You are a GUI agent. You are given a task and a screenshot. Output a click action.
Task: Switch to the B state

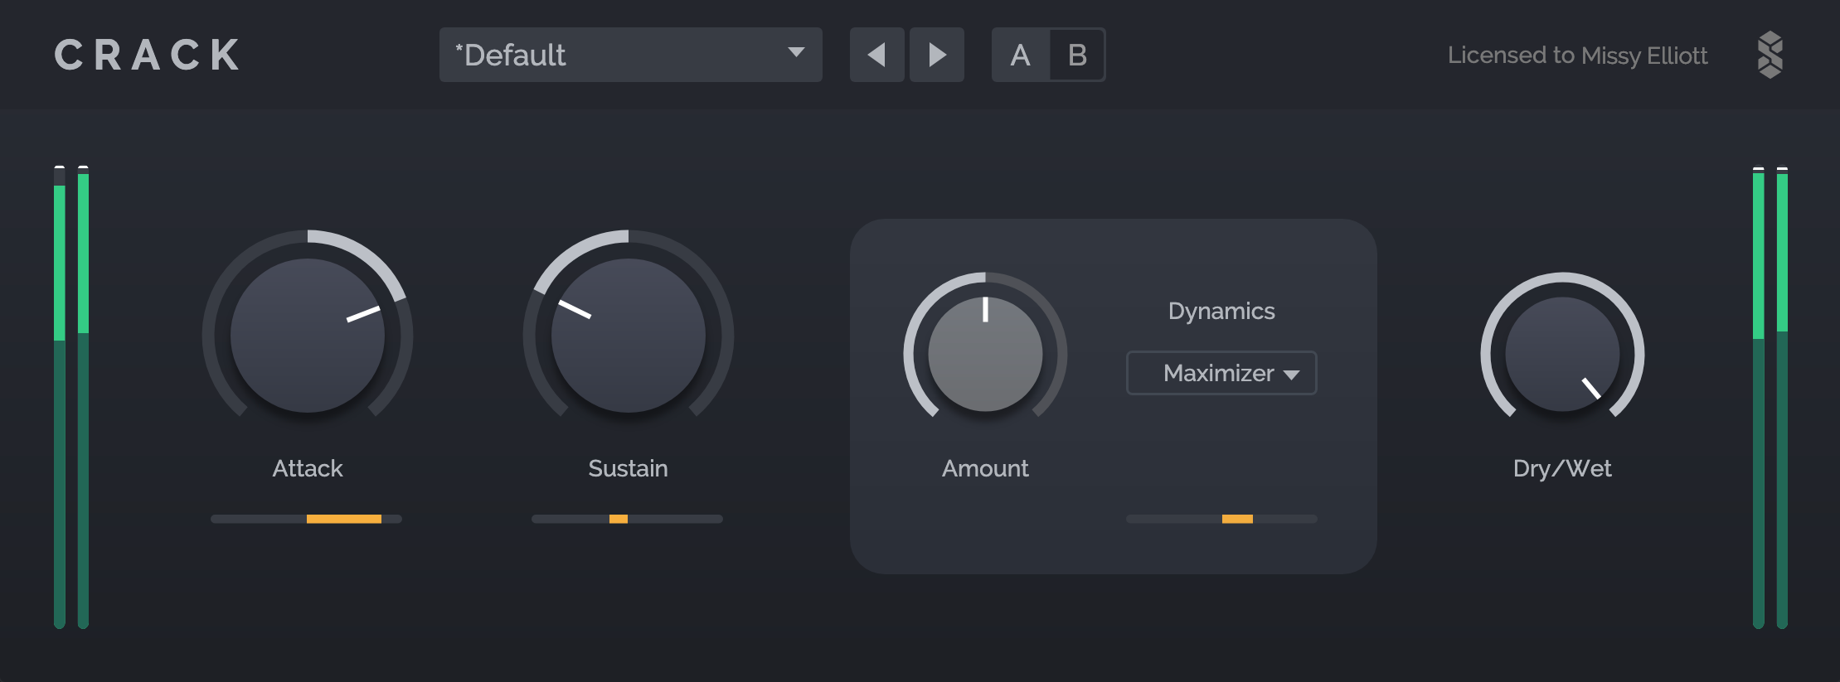[x=1077, y=55]
